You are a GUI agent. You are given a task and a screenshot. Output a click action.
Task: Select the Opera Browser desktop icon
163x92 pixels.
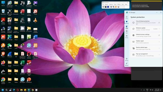click(29, 55)
